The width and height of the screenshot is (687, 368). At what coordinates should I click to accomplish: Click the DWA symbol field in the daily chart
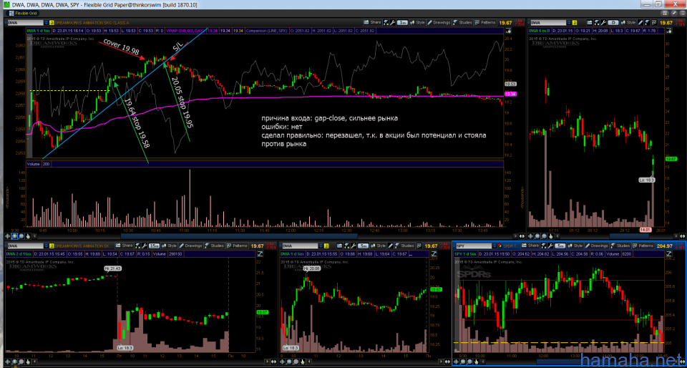click(x=548, y=22)
